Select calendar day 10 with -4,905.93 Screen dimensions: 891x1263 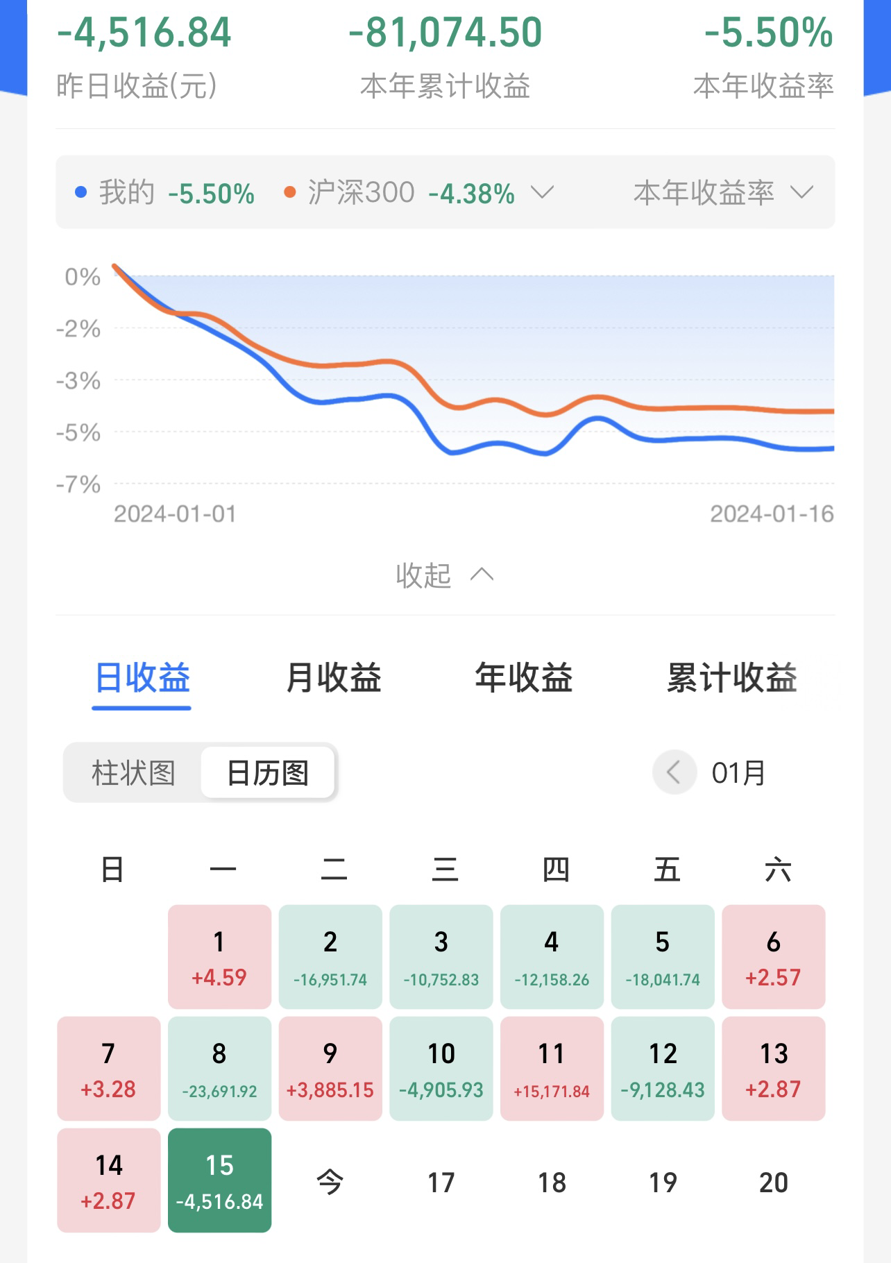441,1069
